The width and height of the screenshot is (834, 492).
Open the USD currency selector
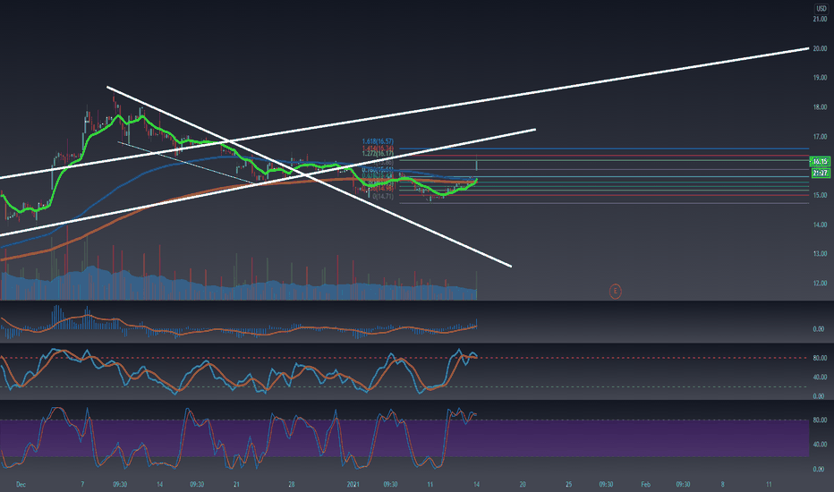click(x=821, y=9)
